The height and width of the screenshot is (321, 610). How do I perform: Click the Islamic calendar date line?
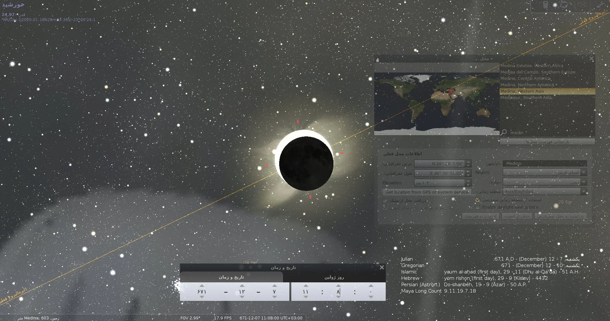coord(490,272)
